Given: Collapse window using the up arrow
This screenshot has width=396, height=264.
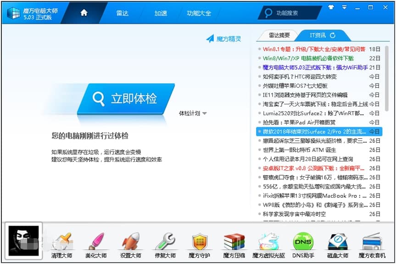Looking at the screenshot, I should coord(331,7).
